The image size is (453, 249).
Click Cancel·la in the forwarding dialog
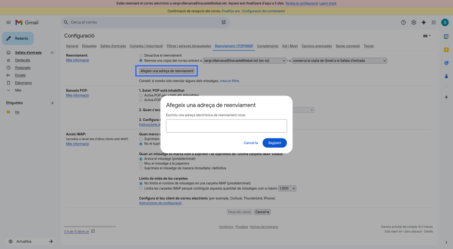click(250, 143)
